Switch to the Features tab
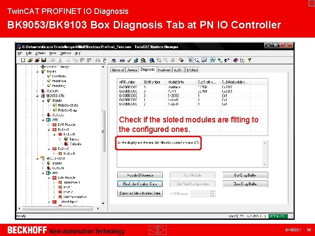The image size is (315, 236). 164,70
